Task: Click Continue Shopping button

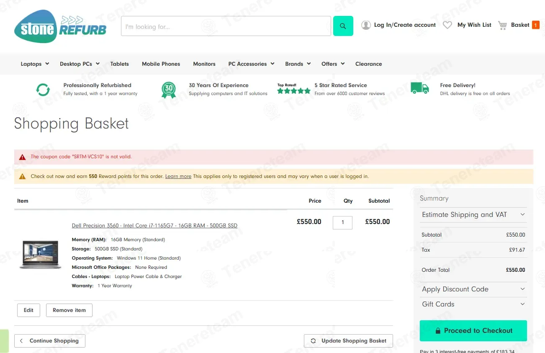Action: point(50,341)
